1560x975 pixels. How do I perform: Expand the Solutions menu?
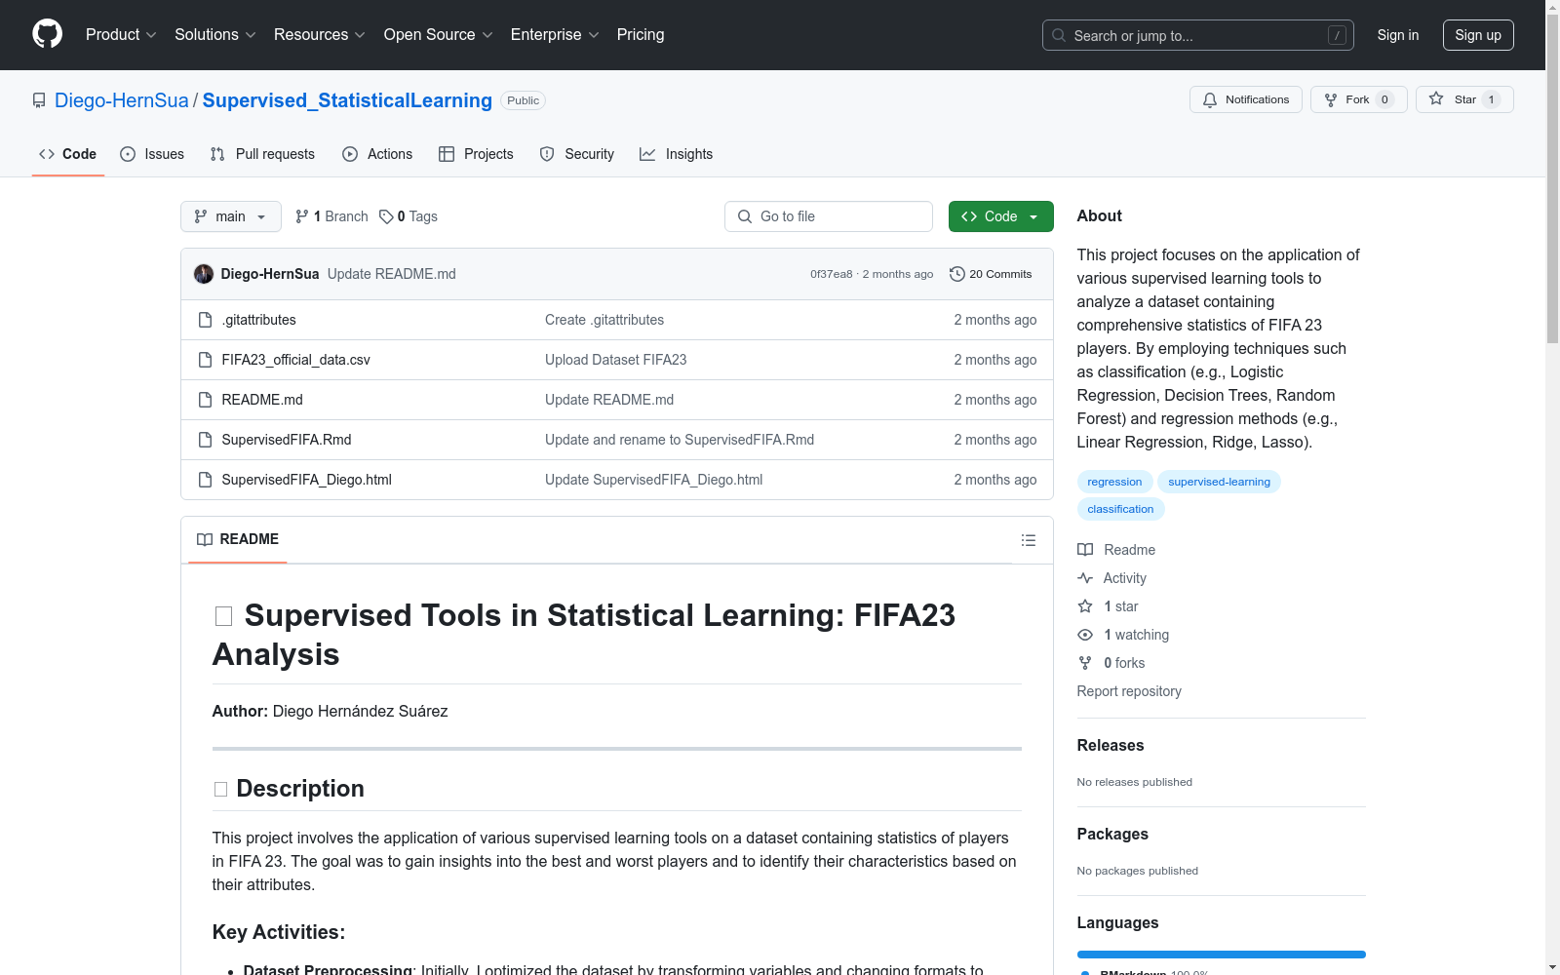click(215, 35)
